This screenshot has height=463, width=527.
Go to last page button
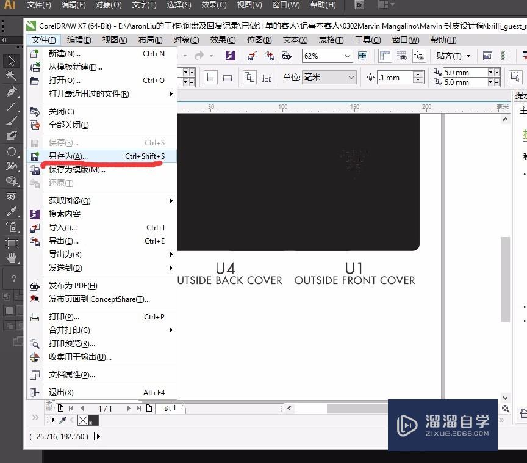138,409
